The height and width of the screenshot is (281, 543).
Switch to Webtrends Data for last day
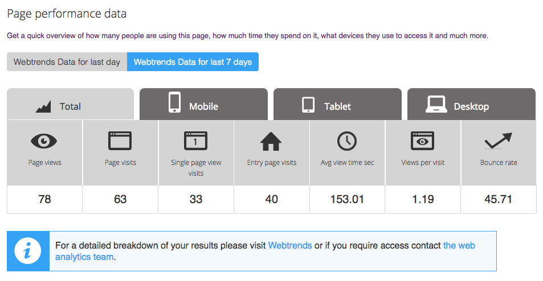67,62
